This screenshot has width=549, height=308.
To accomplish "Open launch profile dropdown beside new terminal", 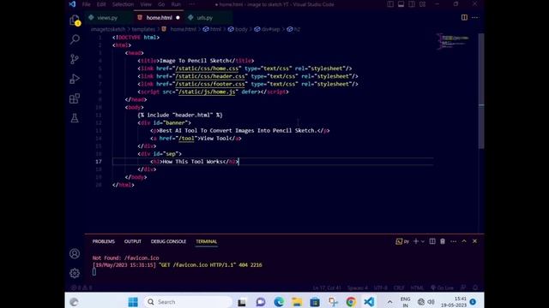I will click(x=423, y=241).
